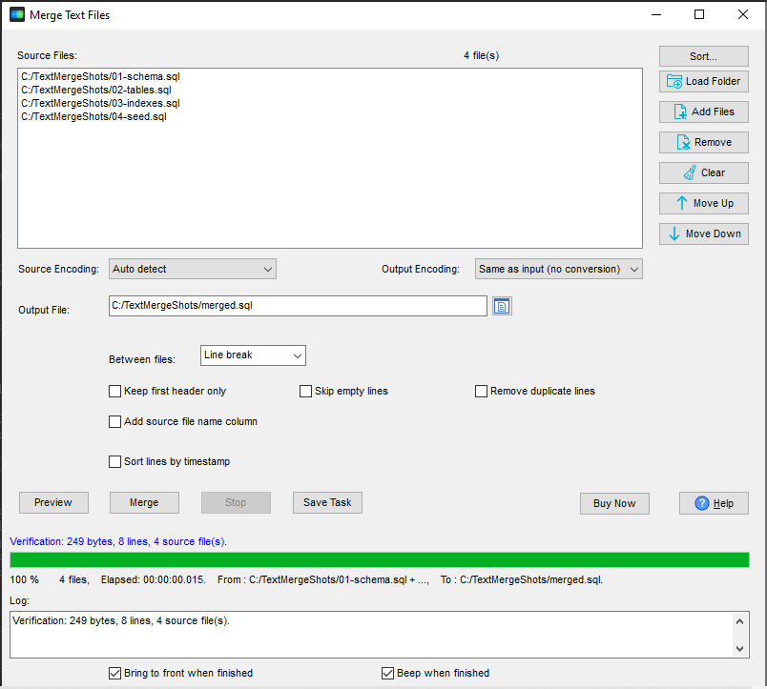
Task: Click the Move Up button
Action: pos(703,203)
